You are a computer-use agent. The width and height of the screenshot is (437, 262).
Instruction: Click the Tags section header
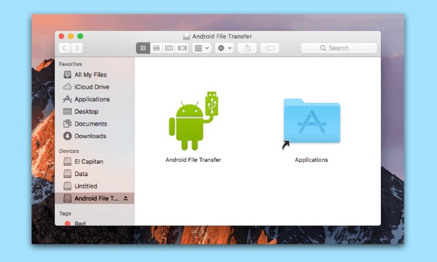point(65,214)
